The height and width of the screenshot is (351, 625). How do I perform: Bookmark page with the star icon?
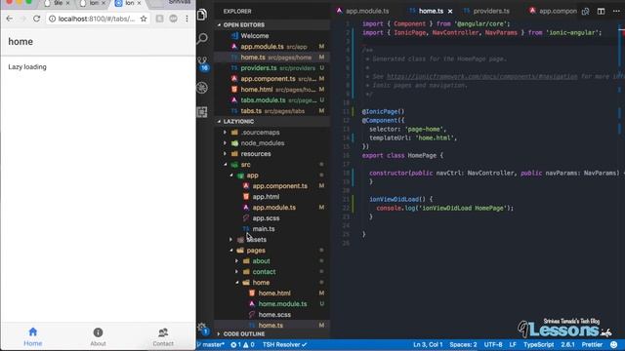coord(144,19)
